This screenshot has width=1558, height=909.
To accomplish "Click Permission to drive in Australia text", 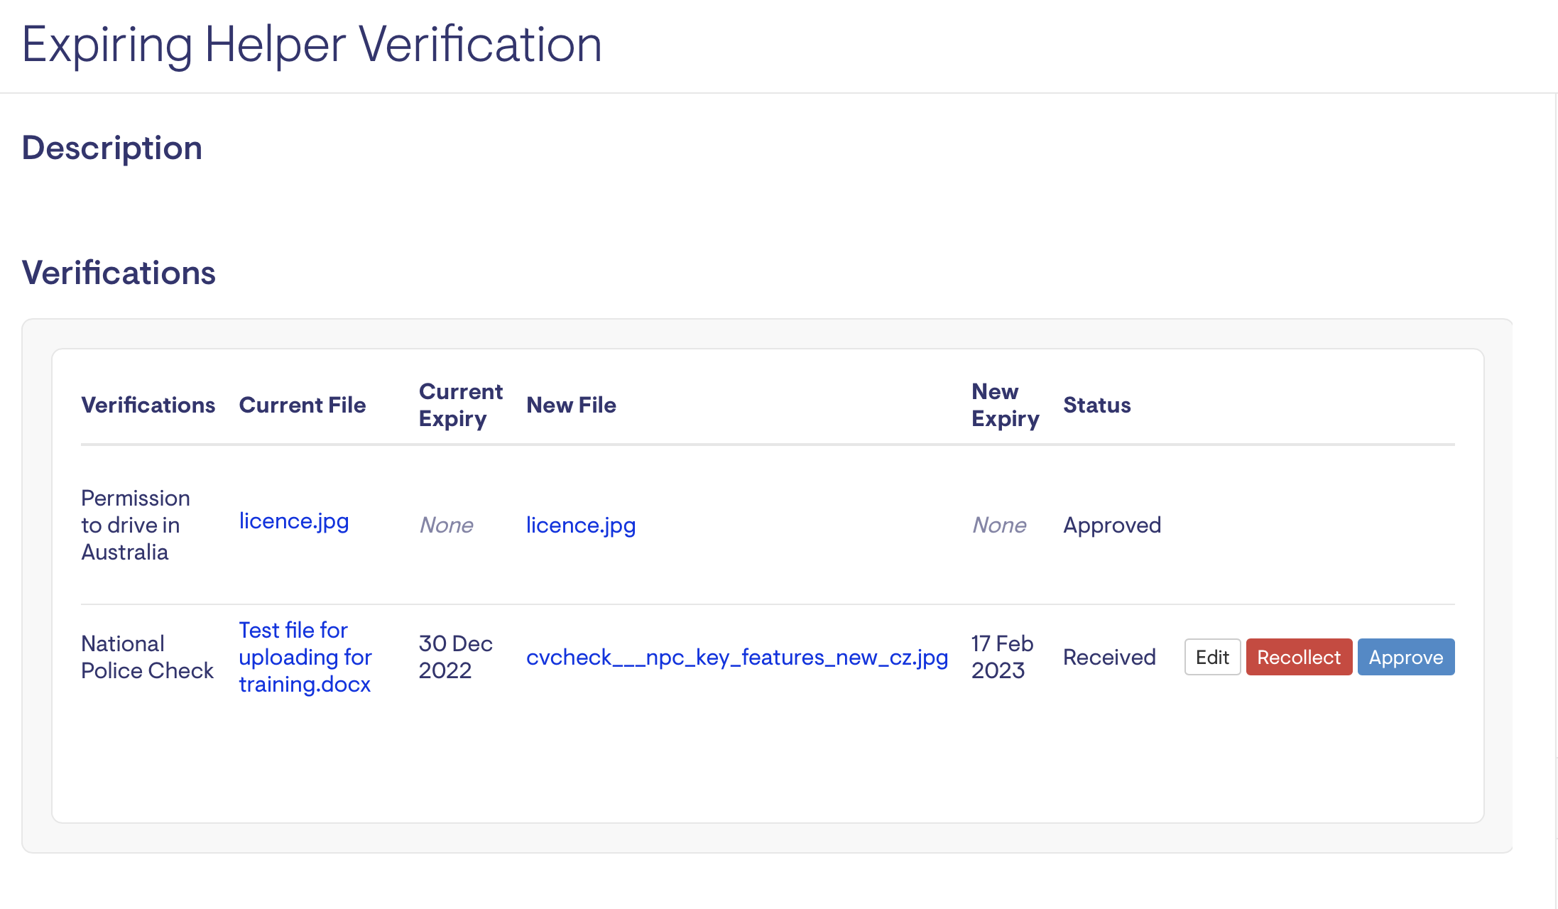I will (135, 525).
